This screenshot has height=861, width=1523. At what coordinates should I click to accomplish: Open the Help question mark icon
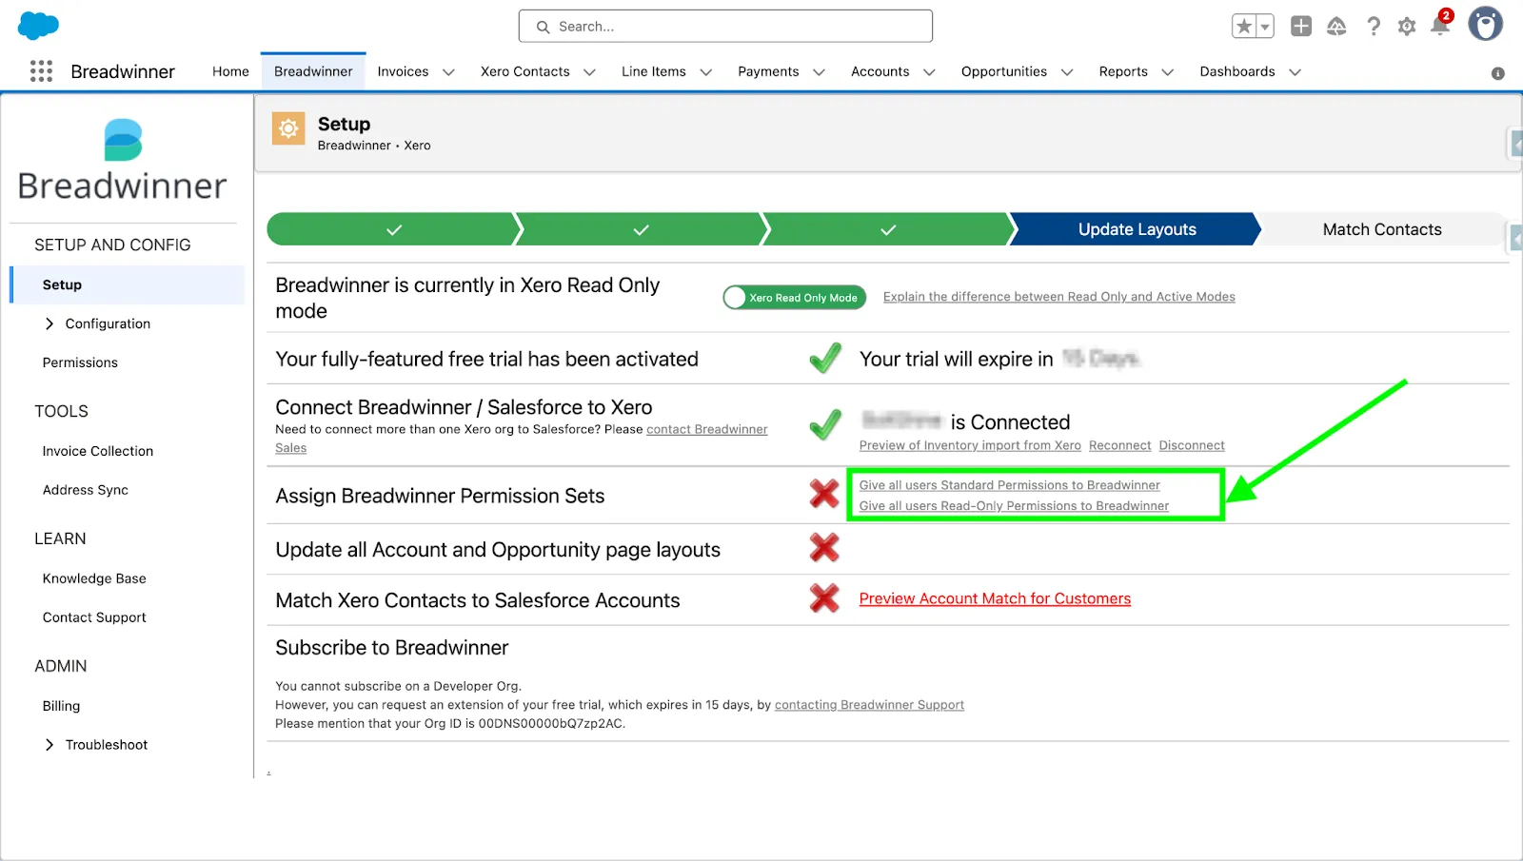(1373, 27)
